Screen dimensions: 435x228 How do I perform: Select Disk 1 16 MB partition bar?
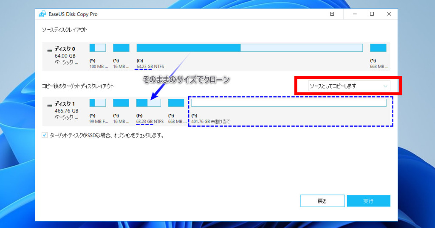pos(121,103)
